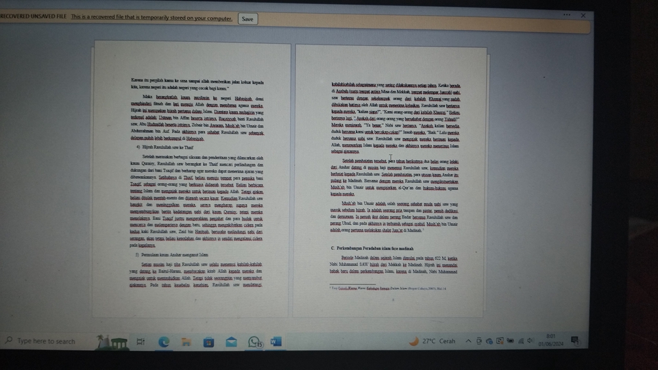
Task: Click the right document page
Action: (390, 181)
